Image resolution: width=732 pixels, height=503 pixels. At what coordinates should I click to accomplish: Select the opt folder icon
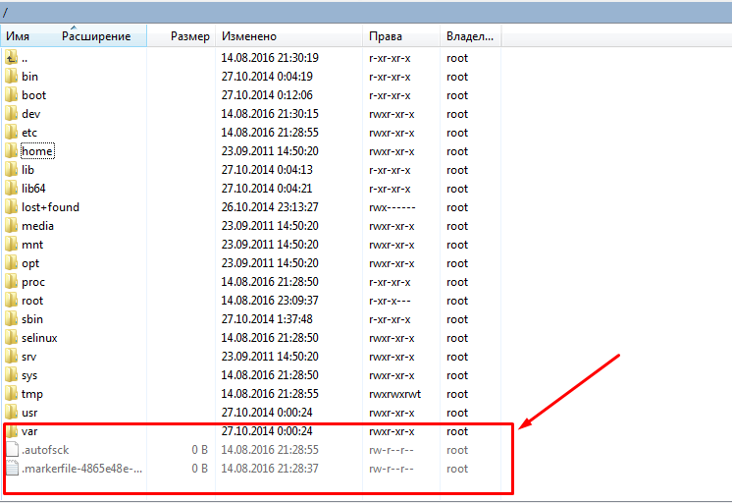(12, 263)
